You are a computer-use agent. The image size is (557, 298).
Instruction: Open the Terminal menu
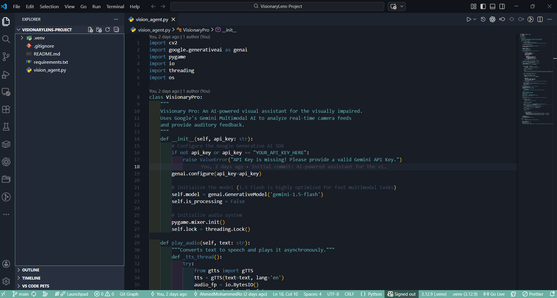coord(115,6)
